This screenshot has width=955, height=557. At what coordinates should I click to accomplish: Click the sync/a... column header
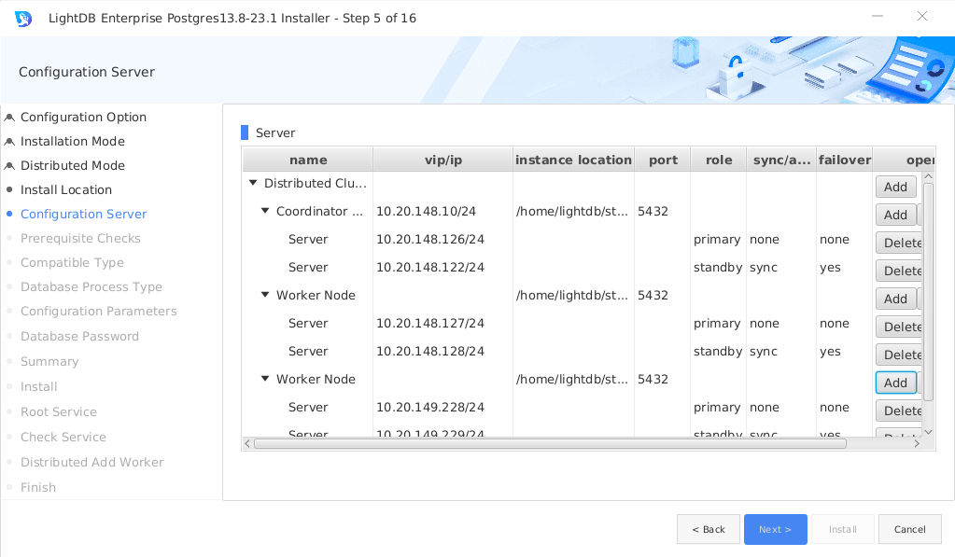point(781,160)
